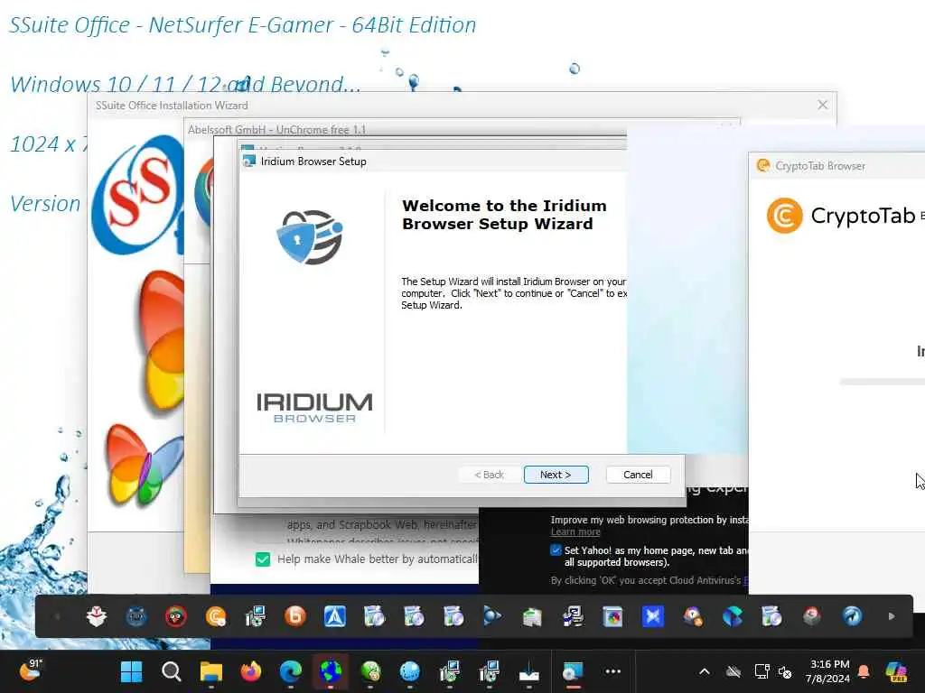Select Abelssoft GmbH - UnChrome free 1.1 title
Image resolution: width=925 pixels, height=693 pixels.
(x=276, y=129)
